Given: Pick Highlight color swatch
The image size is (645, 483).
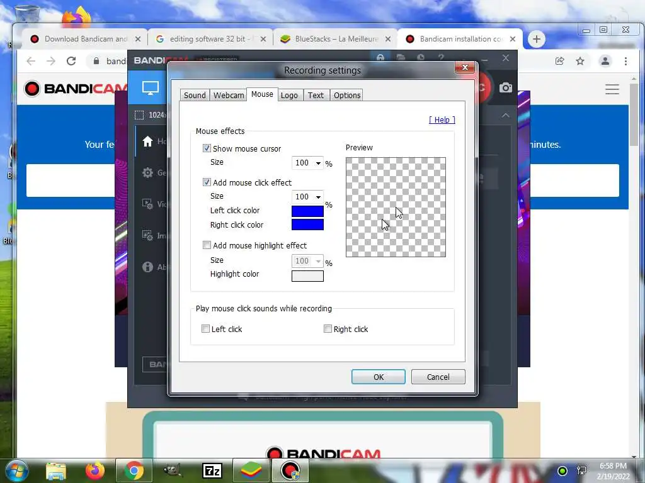Looking at the screenshot, I should (307, 276).
